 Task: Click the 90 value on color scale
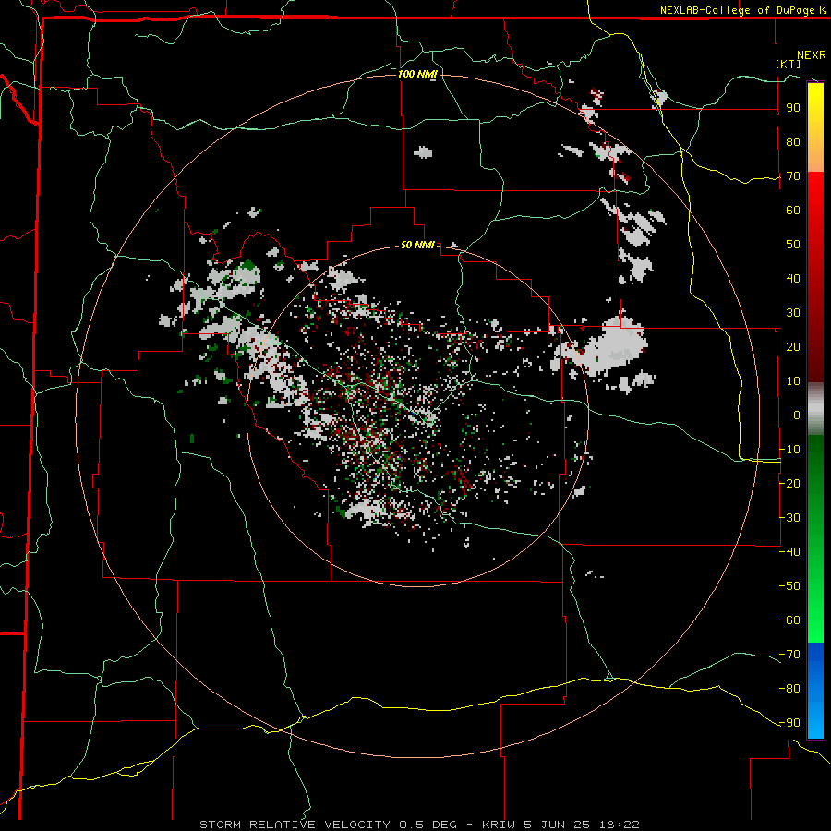tap(793, 108)
